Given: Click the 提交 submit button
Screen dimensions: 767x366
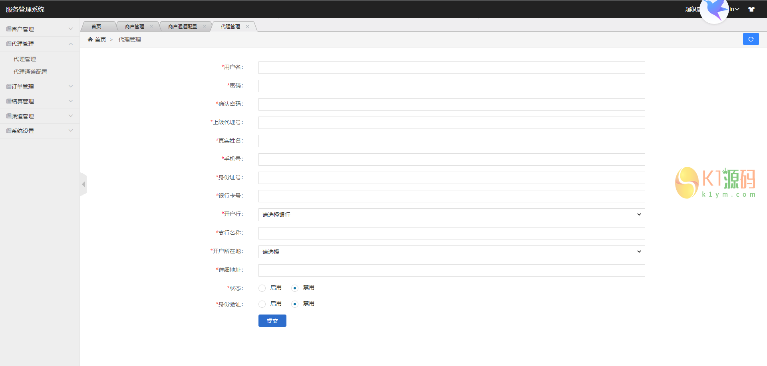Looking at the screenshot, I should [272, 321].
